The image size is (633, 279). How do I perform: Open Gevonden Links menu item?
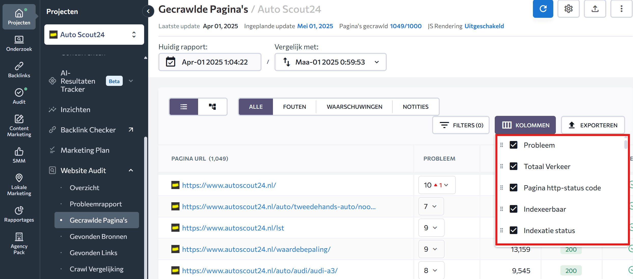[93, 253]
